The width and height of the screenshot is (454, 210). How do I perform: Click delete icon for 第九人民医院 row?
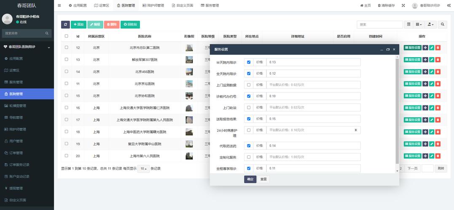coord(438,120)
